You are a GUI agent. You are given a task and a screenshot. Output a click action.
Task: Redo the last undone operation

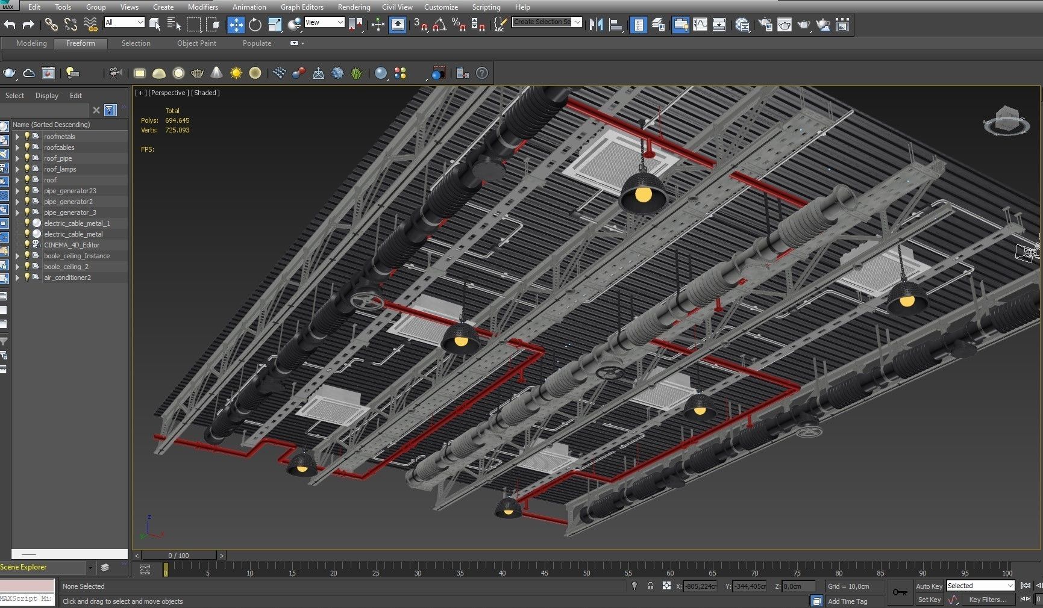point(28,25)
